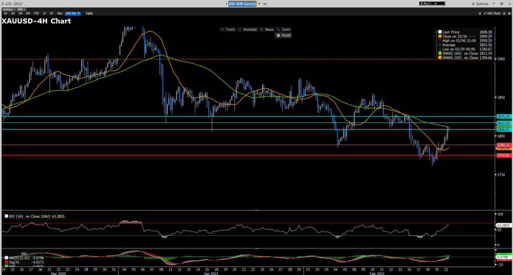The width and height of the screenshot is (513, 275).
Task: Select the 1Y range tab
Action: [44, 13]
